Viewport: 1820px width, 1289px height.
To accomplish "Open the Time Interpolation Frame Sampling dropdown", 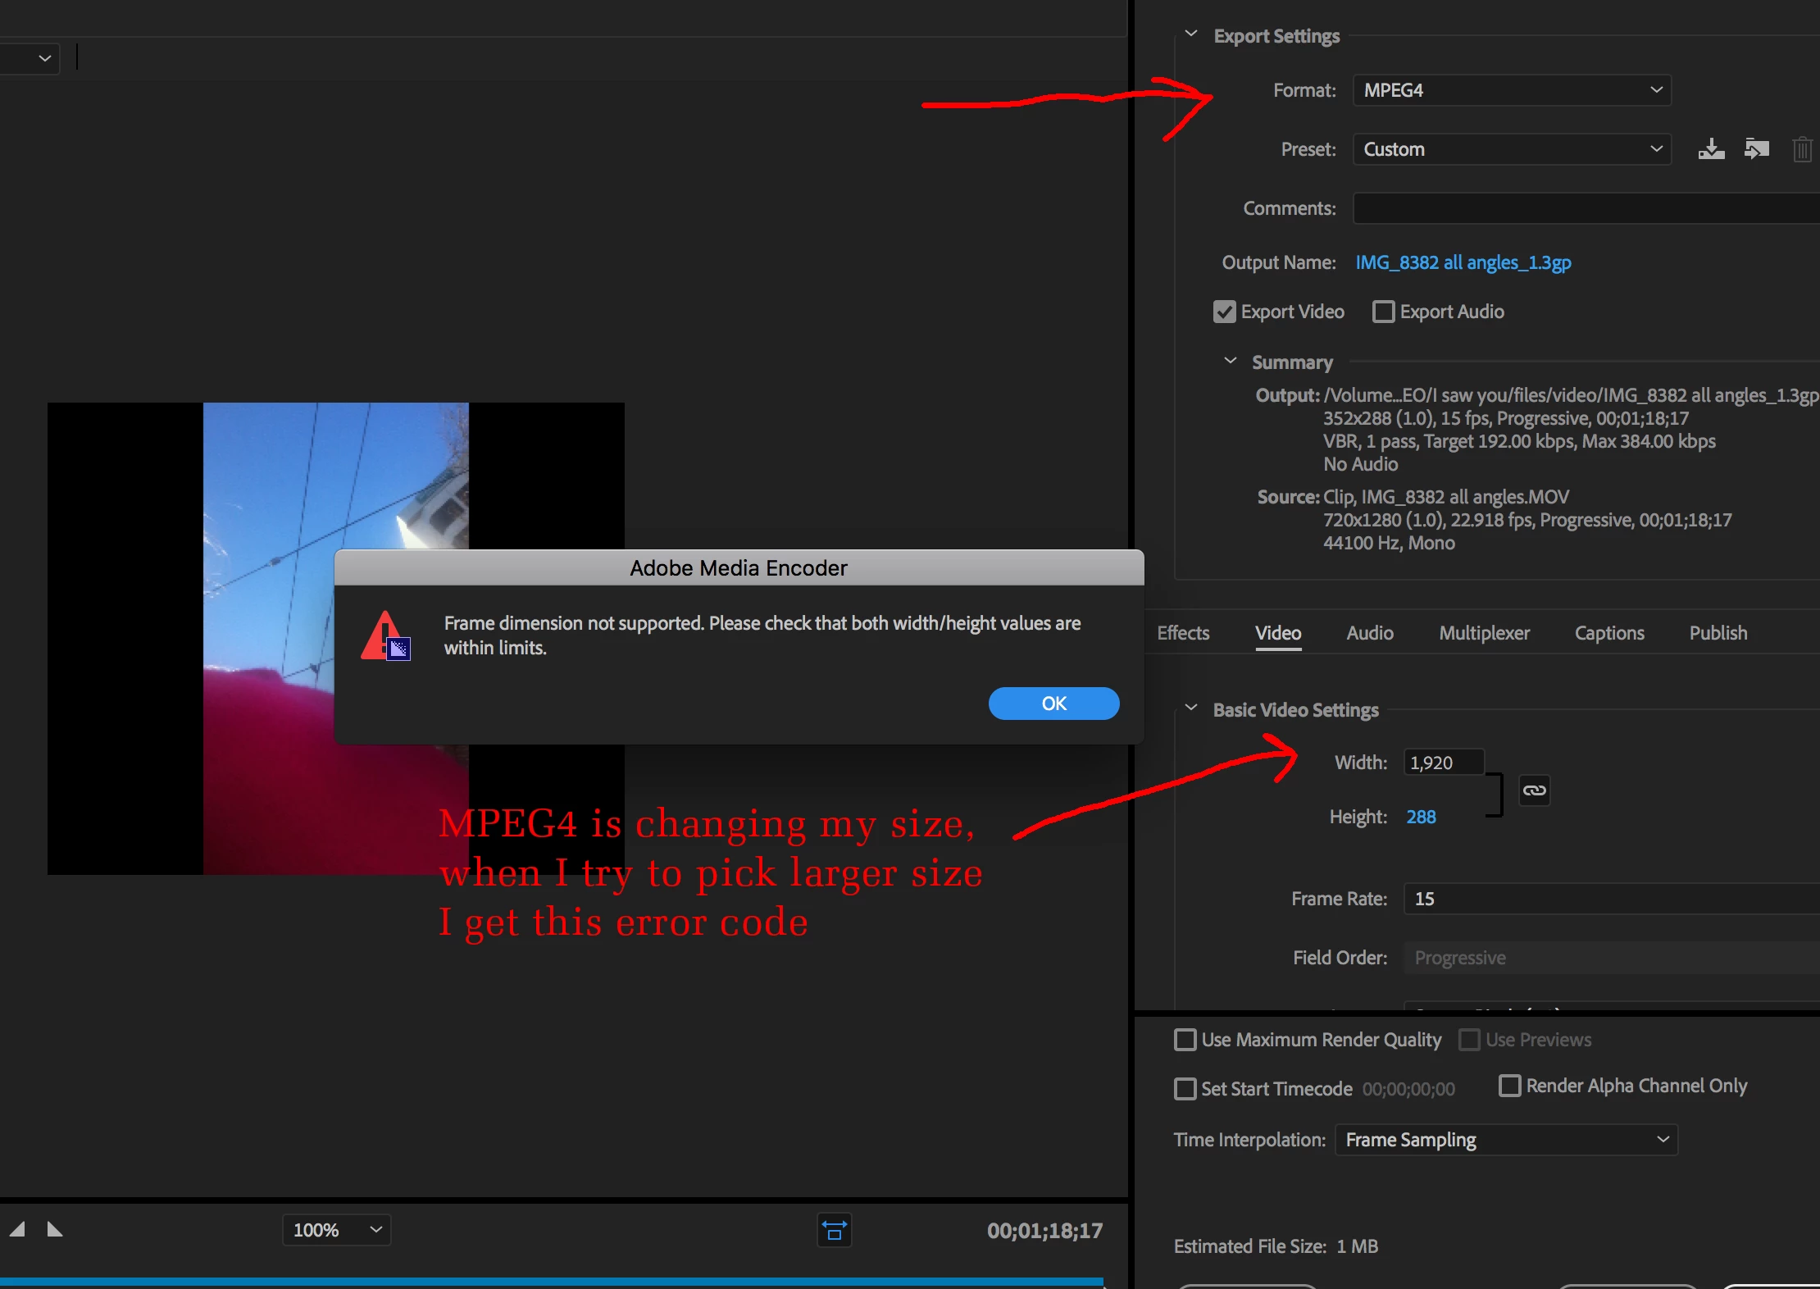I will tap(1506, 1140).
